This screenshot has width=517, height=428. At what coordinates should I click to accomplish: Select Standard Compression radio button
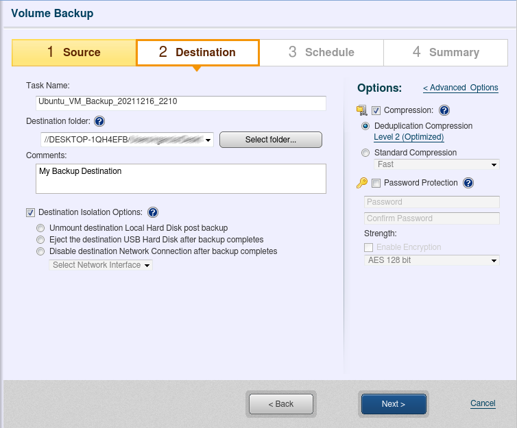[365, 153]
